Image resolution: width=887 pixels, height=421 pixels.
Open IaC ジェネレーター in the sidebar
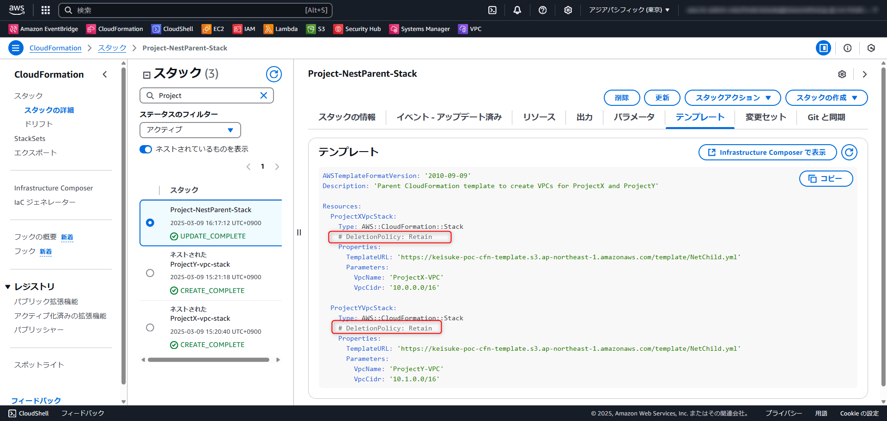point(45,202)
